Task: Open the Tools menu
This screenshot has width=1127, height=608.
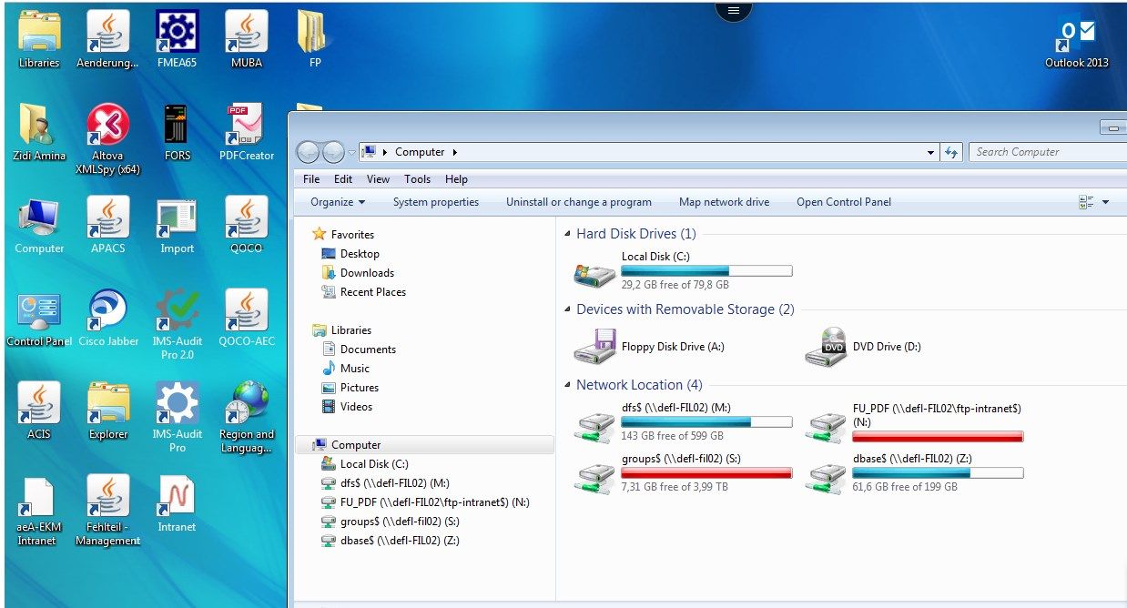Action: [418, 179]
